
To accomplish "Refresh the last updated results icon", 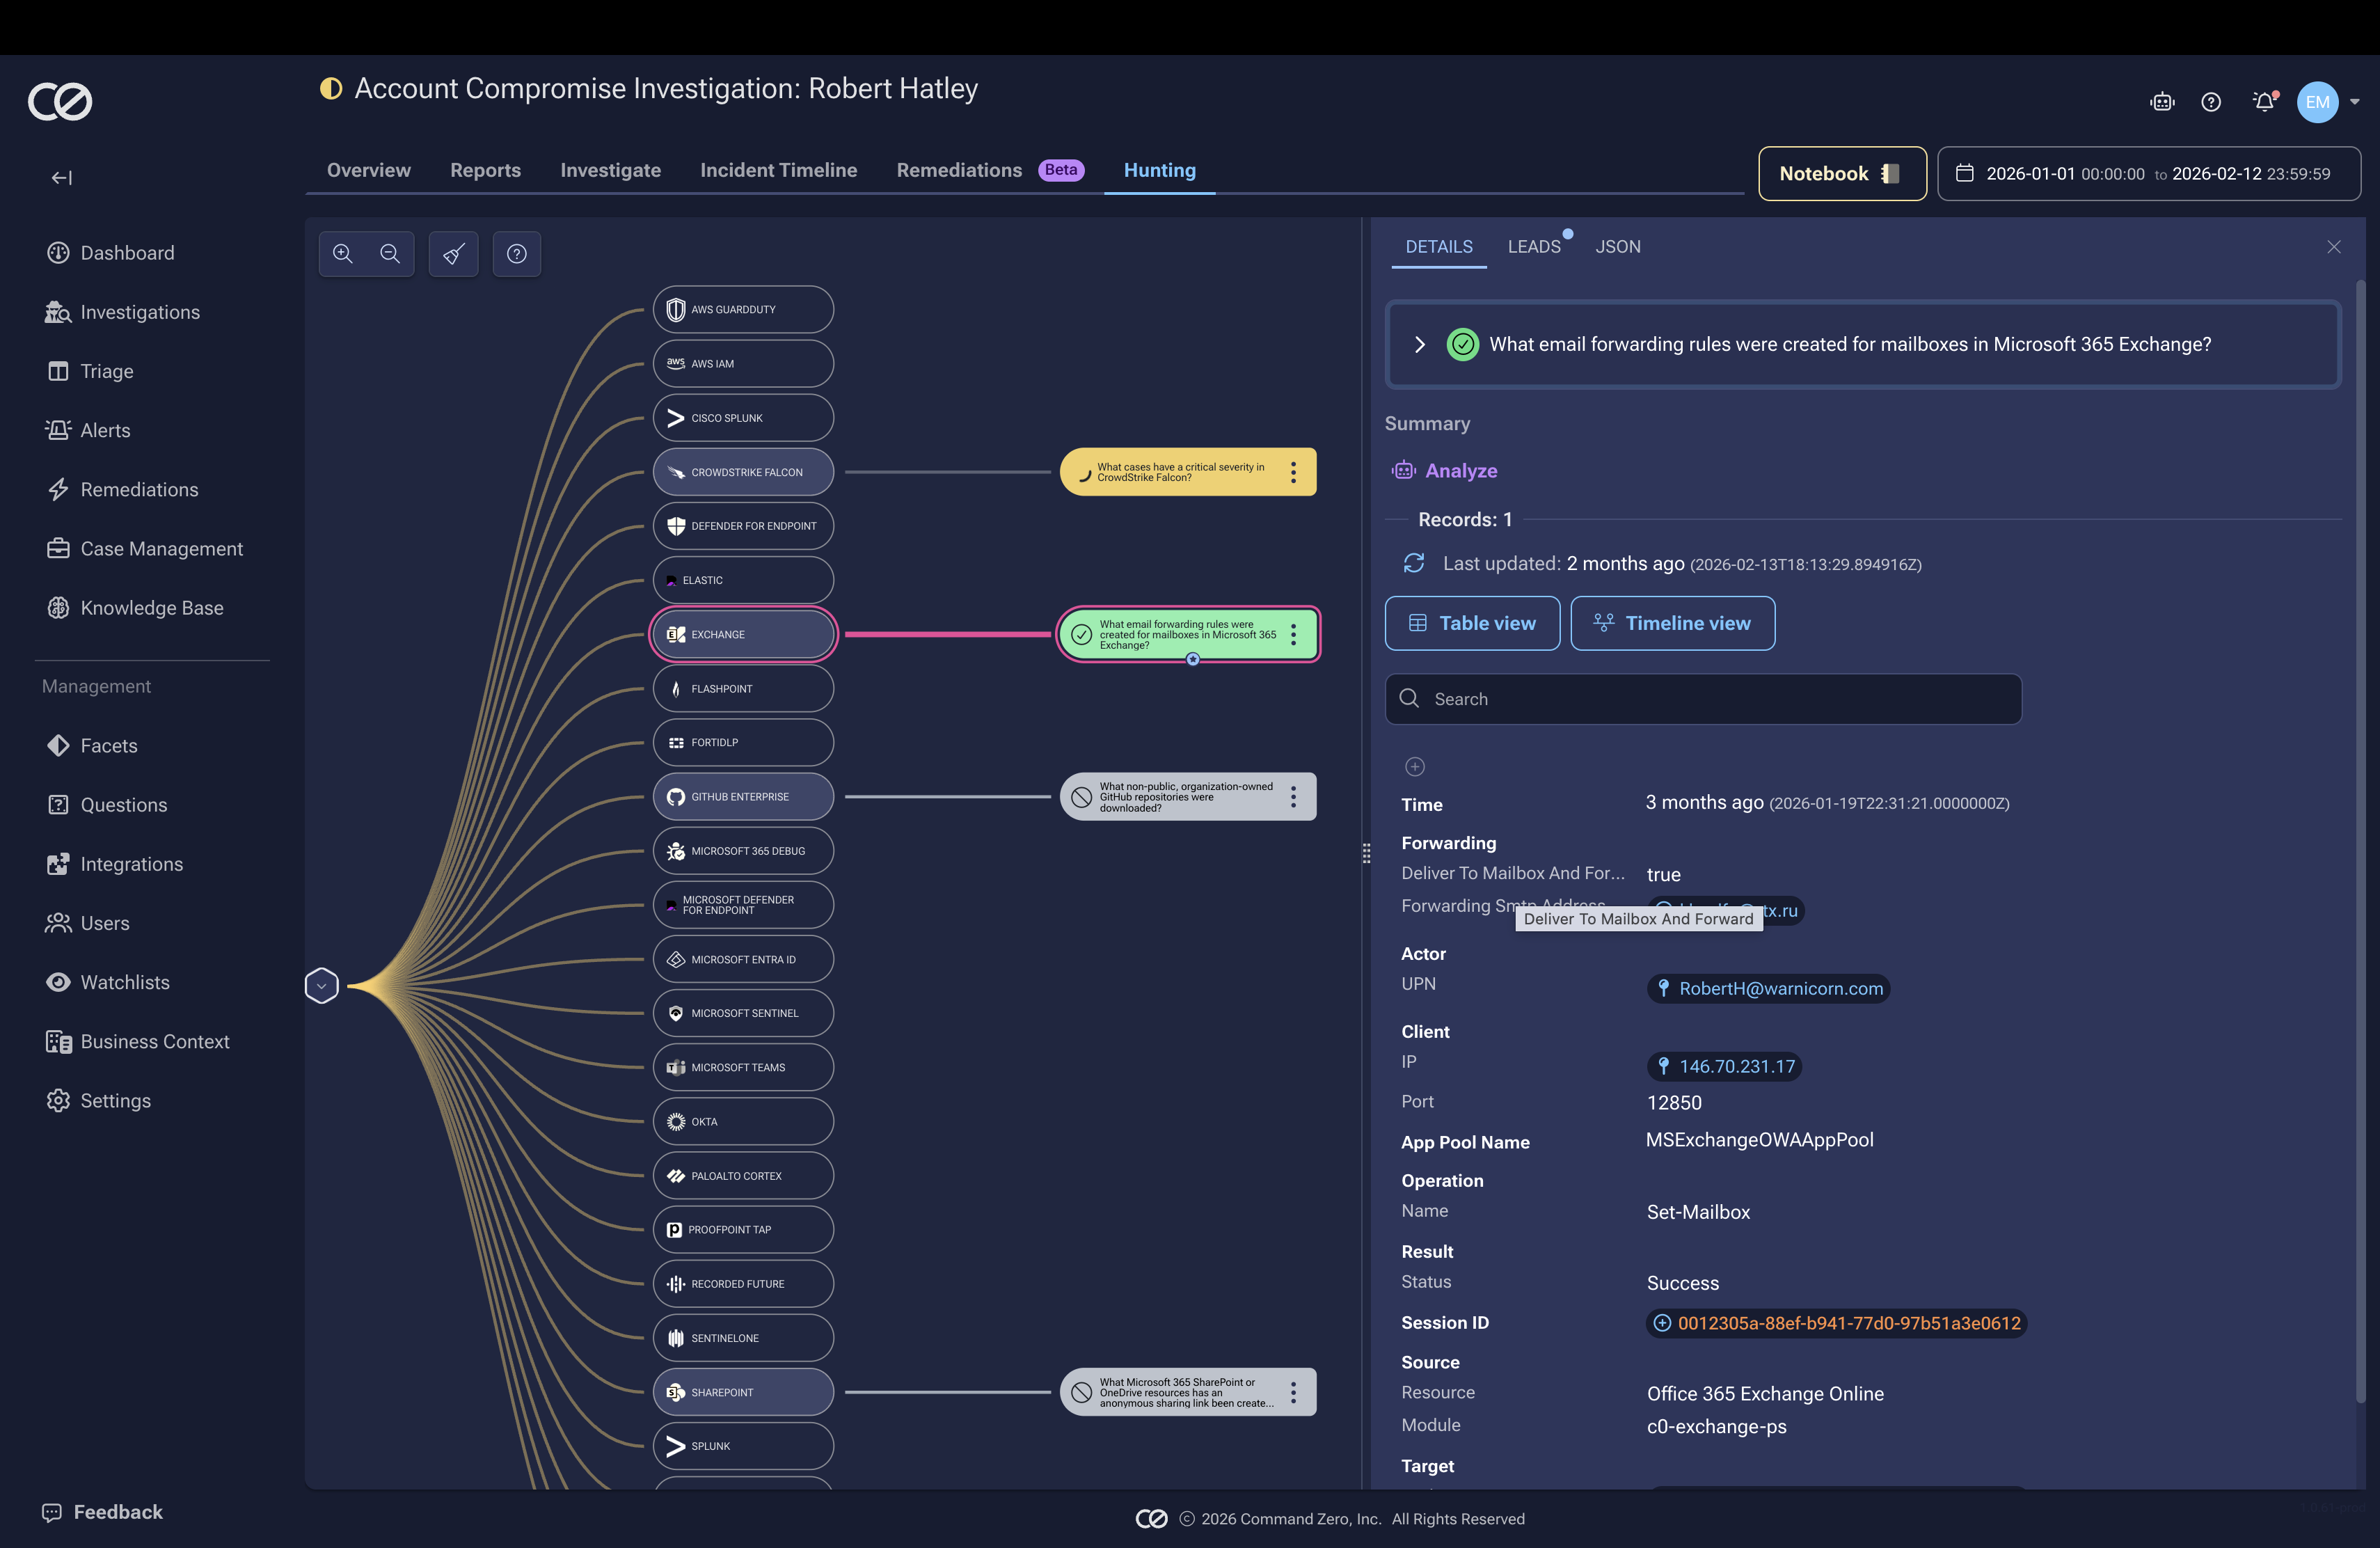I will pyautogui.click(x=1413, y=564).
